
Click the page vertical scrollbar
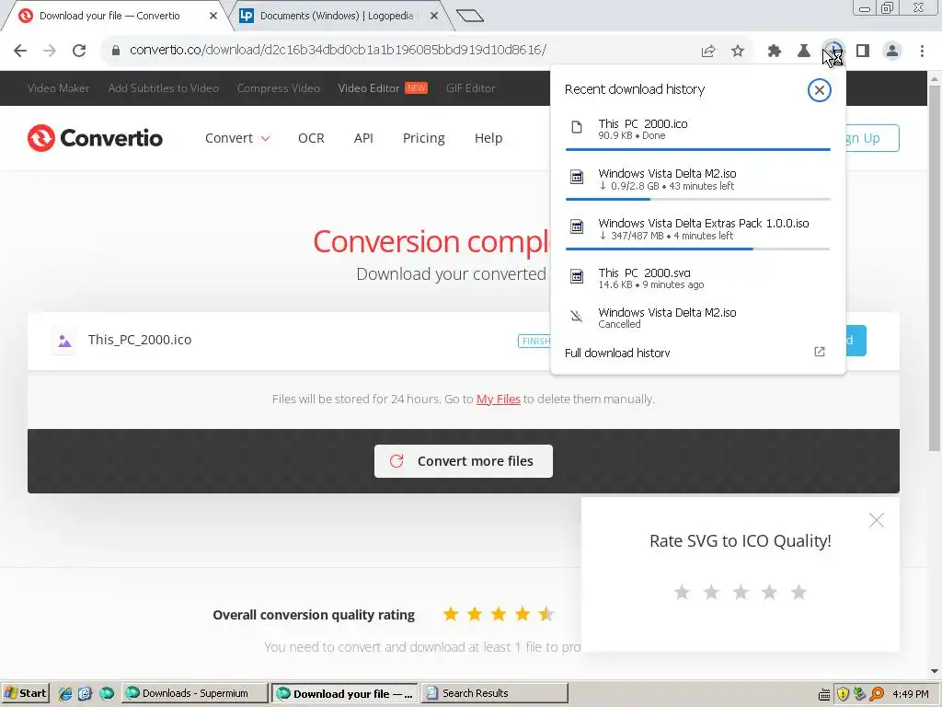935,268
